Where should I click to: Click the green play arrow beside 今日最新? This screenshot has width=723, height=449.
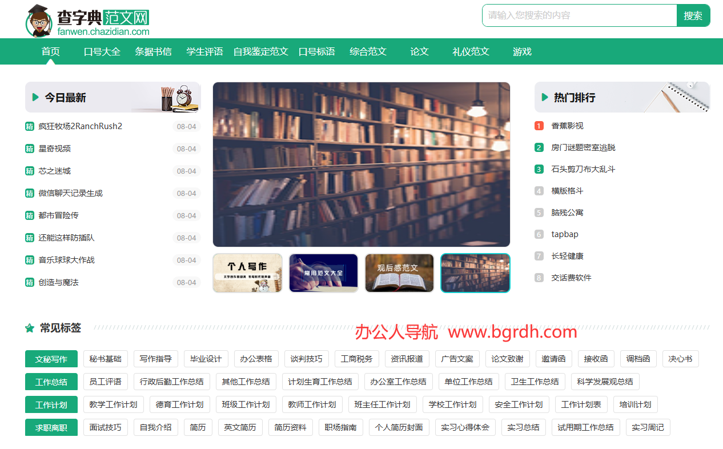click(35, 97)
